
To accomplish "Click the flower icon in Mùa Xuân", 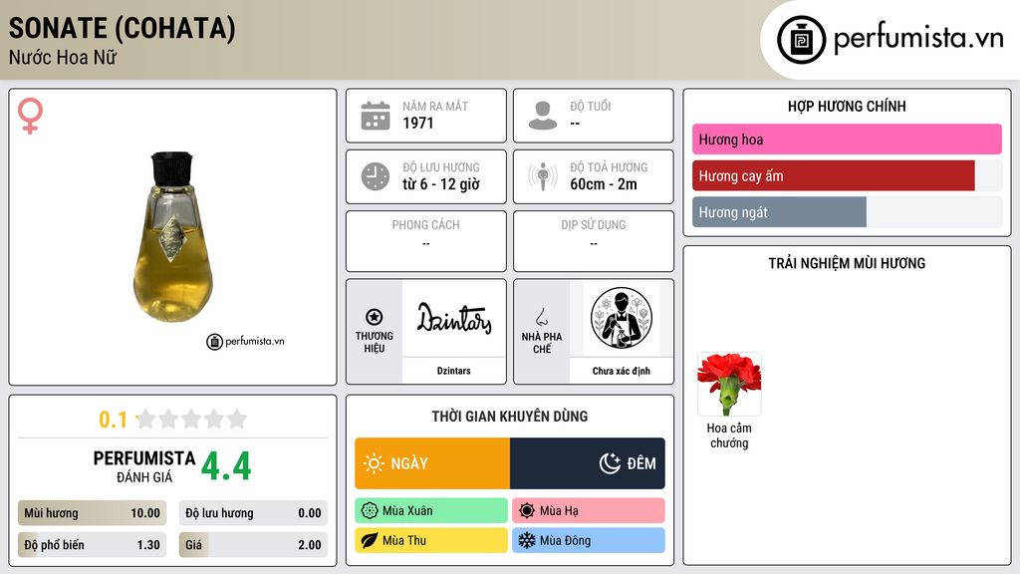I will click(370, 511).
